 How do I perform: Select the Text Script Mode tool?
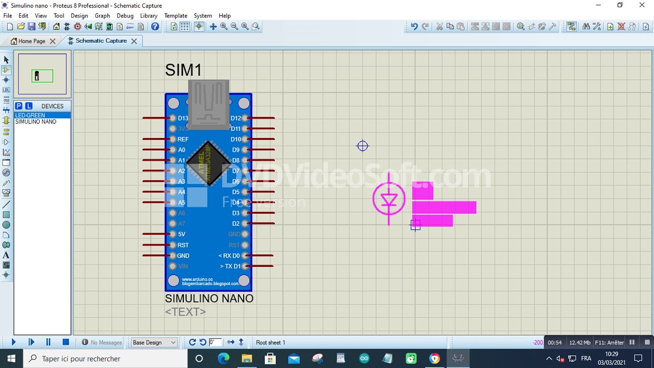click(6, 100)
